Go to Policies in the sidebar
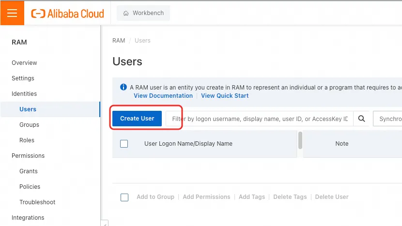Viewport: 402px width, 226px height. point(30,187)
